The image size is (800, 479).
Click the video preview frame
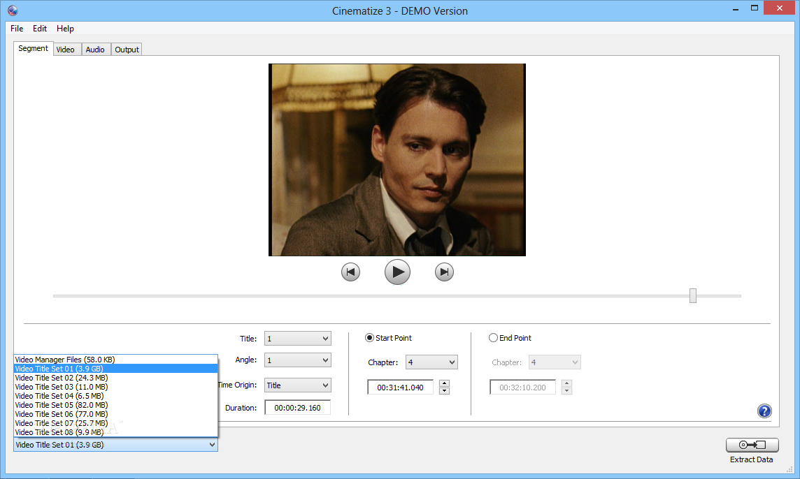(x=397, y=159)
